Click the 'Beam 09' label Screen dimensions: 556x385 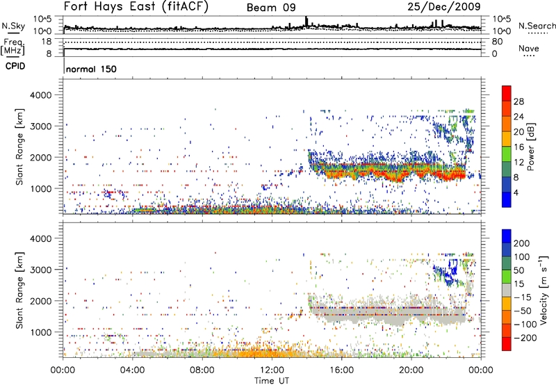(271, 8)
